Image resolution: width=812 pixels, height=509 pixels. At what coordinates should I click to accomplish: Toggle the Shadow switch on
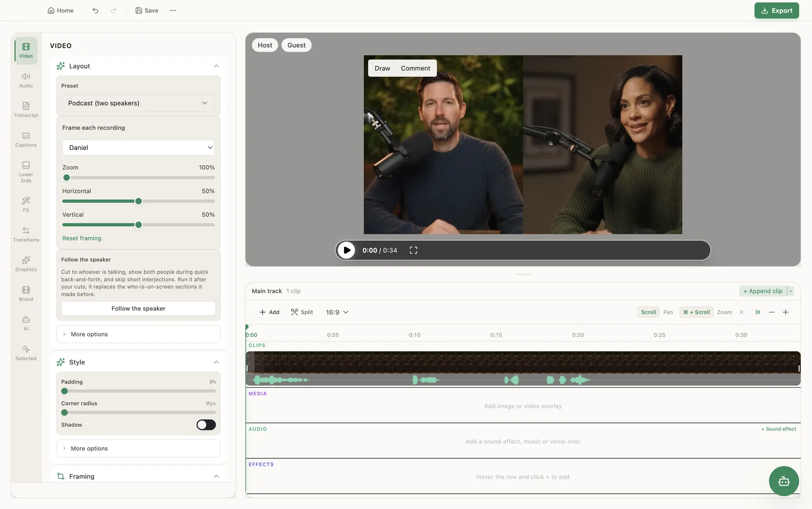point(206,425)
